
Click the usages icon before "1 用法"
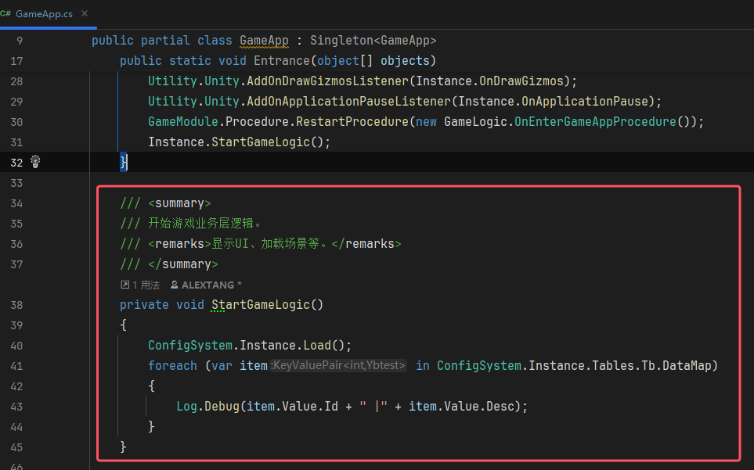[124, 285]
